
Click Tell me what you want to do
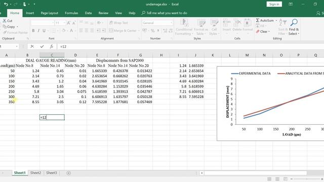click(x=165, y=13)
